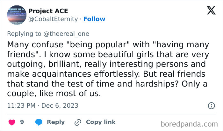Follow the CobaltEternity account
Image resolution: width=223 pixels, height=131 pixels.
tap(94, 19)
